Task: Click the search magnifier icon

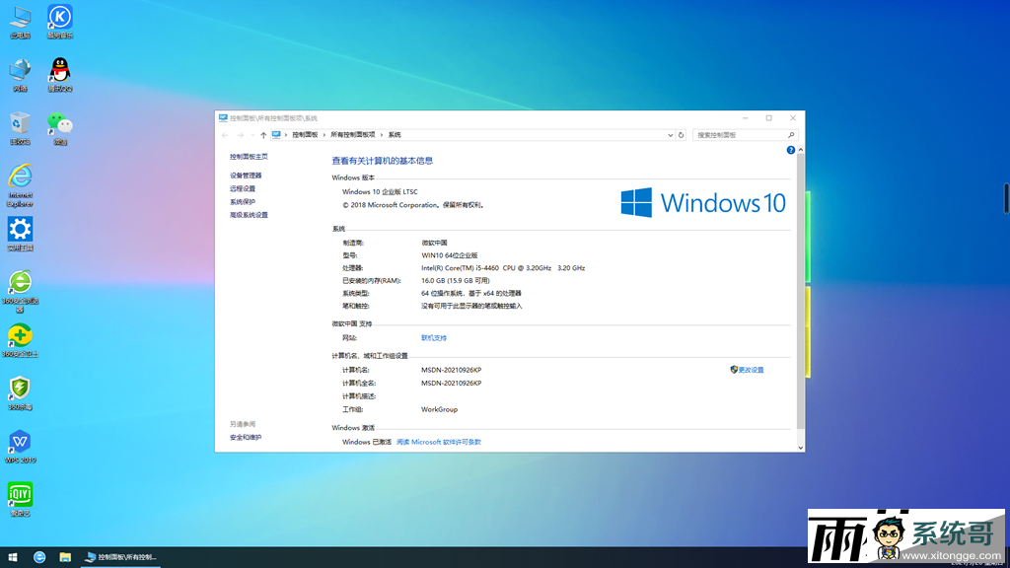Action: point(791,135)
